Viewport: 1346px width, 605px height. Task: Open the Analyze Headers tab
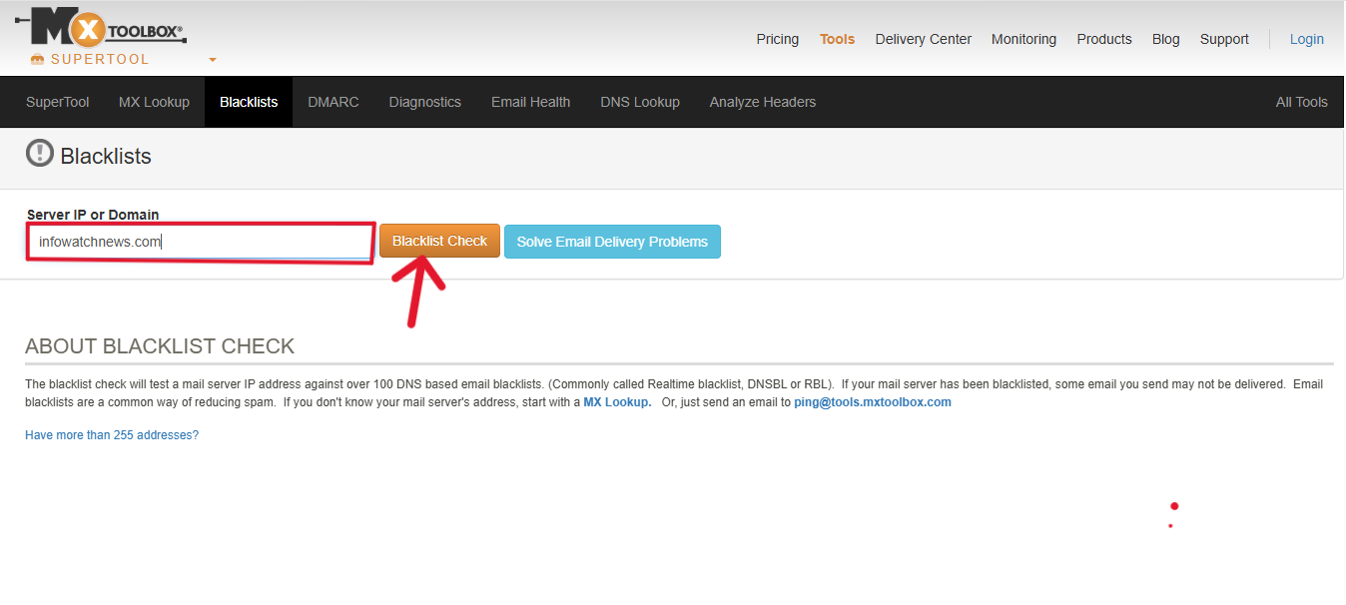click(762, 101)
